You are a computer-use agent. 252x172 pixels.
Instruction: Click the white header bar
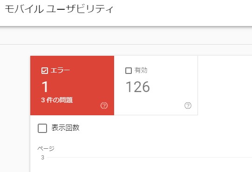tap(126, 13)
